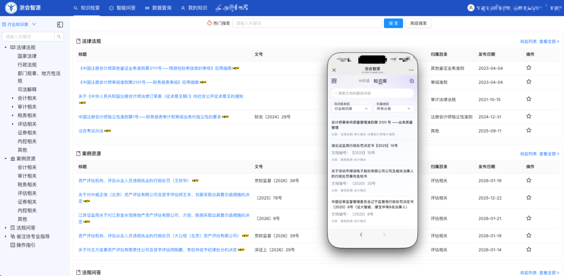
Task: Click the 浙会智源 logo icon
Action: click(x=11, y=7)
